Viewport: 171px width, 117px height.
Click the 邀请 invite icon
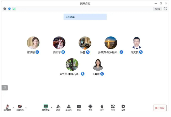tap(58, 107)
